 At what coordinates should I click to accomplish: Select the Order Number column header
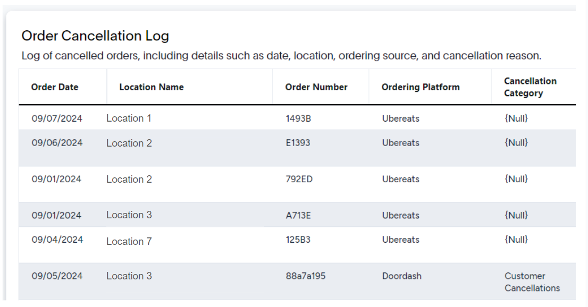point(316,87)
